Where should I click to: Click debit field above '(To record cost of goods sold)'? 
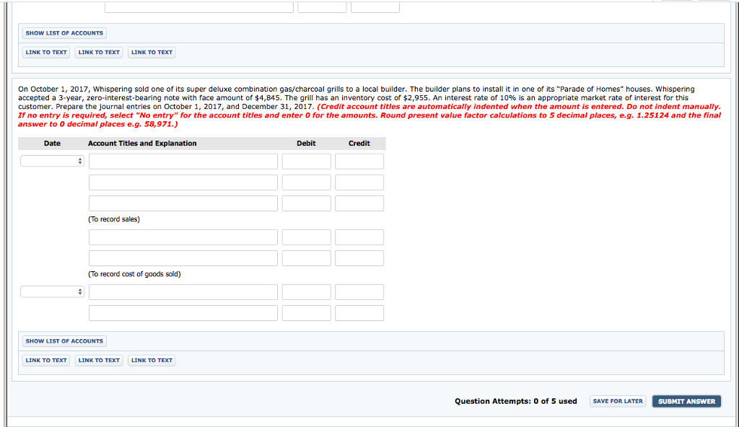(306, 258)
